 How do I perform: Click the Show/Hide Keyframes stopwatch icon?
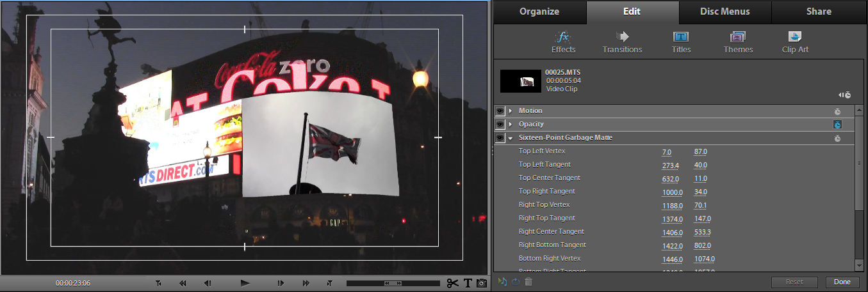(845, 95)
